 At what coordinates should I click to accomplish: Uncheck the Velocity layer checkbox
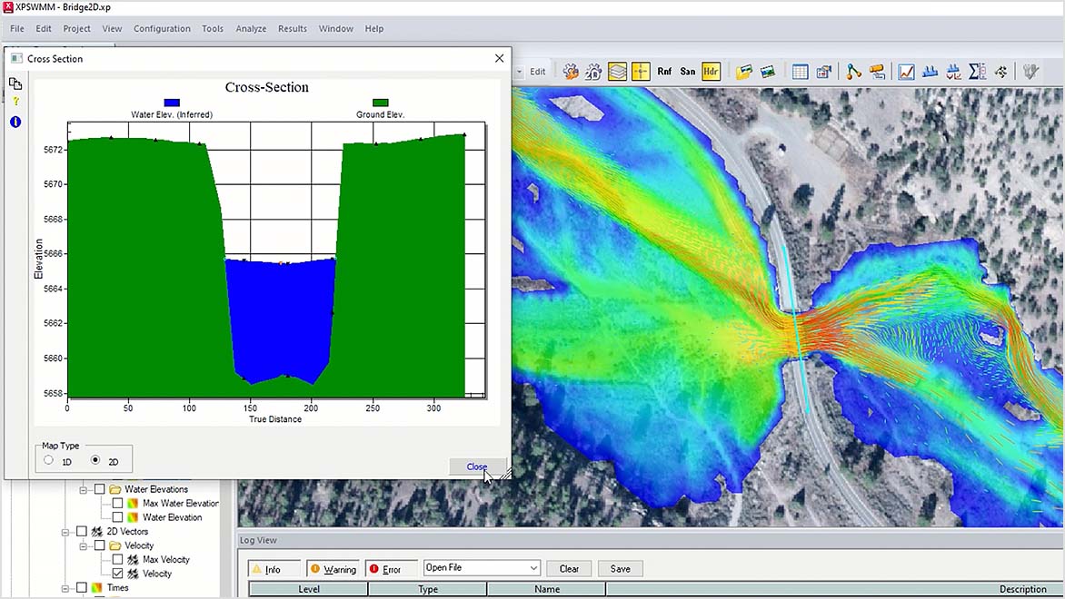[x=116, y=573]
